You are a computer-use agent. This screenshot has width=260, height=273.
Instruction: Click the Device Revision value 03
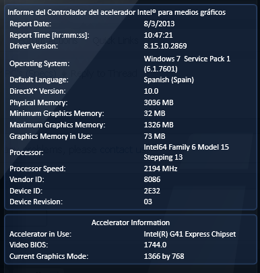pyautogui.click(x=148, y=202)
